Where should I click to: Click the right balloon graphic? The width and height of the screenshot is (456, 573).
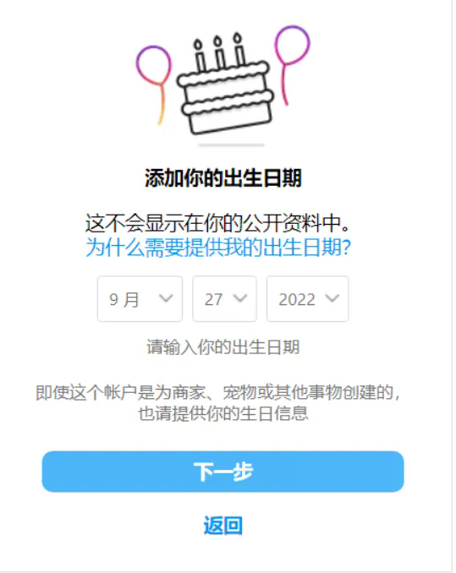(291, 64)
